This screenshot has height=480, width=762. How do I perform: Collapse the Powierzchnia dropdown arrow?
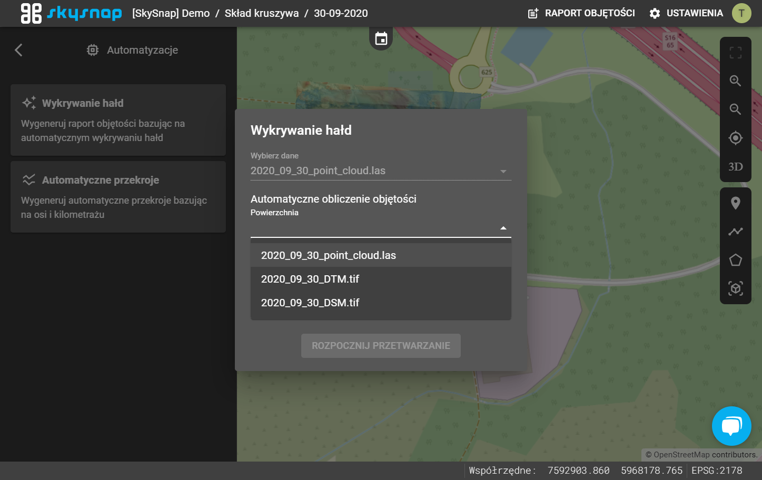pos(503,228)
